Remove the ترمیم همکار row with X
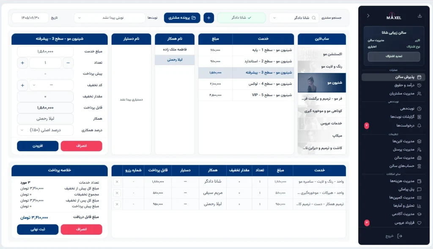This screenshot has height=249, width=433. pos(117,204)
